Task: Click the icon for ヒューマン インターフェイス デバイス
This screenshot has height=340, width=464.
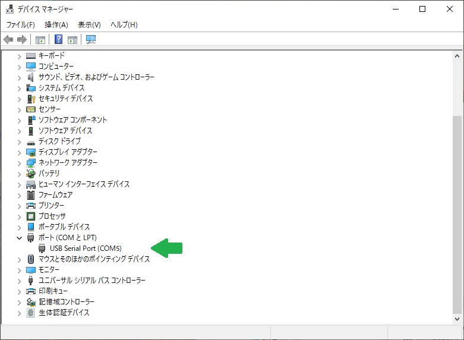Action: [31, 185]
